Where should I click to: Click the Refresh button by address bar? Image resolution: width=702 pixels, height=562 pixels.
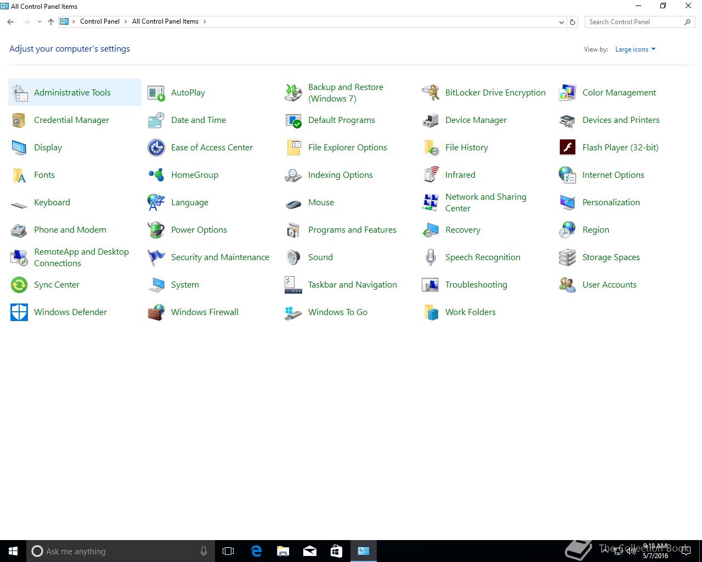573,22
